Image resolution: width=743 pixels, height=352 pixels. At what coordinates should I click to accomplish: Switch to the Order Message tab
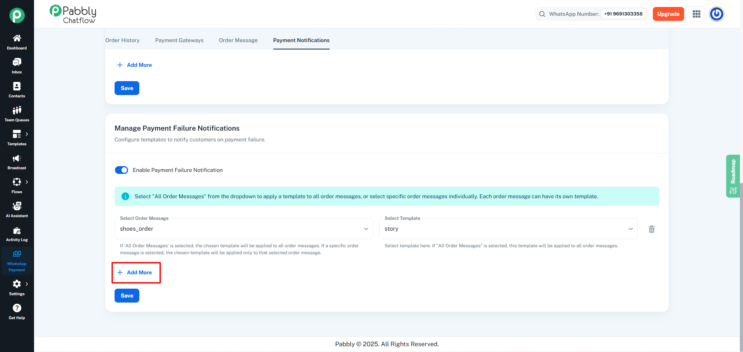(x=238, y=40)
